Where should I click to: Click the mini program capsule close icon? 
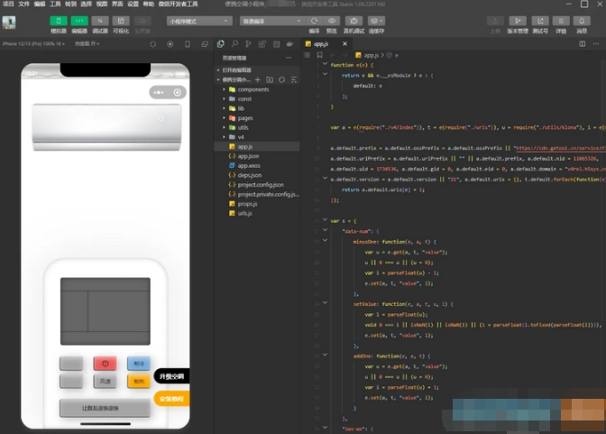pyautogui.click(x=178, y=92)
